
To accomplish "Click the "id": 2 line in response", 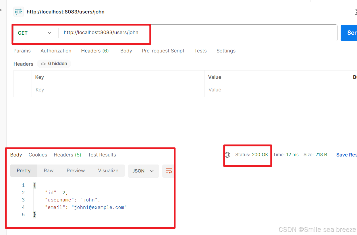I will pos(57,193).
